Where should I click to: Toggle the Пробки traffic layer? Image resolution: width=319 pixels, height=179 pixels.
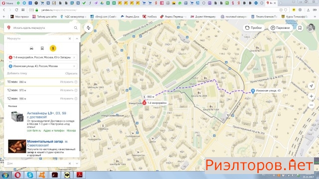tap(254, 28)
